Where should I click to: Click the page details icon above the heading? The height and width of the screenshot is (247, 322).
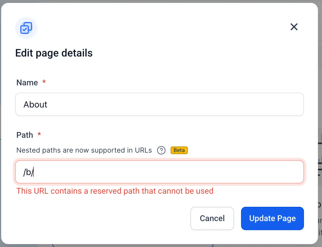click(x=26, y=28)
